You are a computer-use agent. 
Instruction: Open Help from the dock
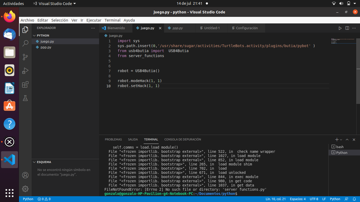pos(9,124)
